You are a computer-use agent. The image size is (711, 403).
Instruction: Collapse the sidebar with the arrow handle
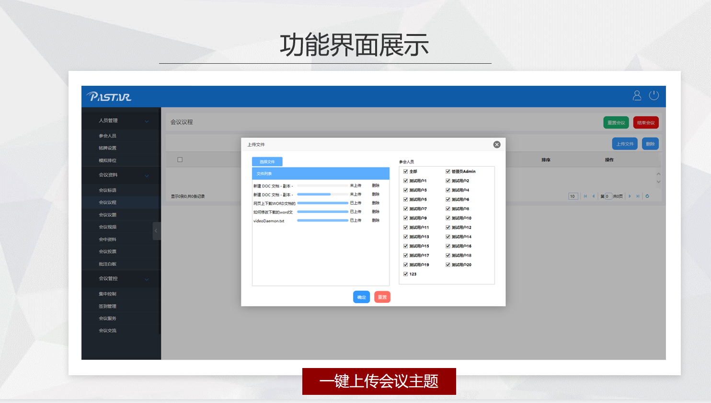click(156, 231)
